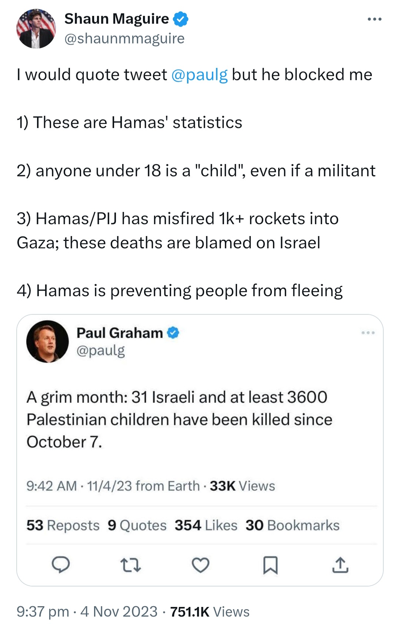This screenshot has width=400, height=624.
Task: Like the quoted tweet with heart icon
Action: click(x=200, y=565)
